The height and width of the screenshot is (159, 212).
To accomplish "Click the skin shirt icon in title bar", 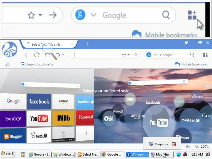I will (186, 43).
